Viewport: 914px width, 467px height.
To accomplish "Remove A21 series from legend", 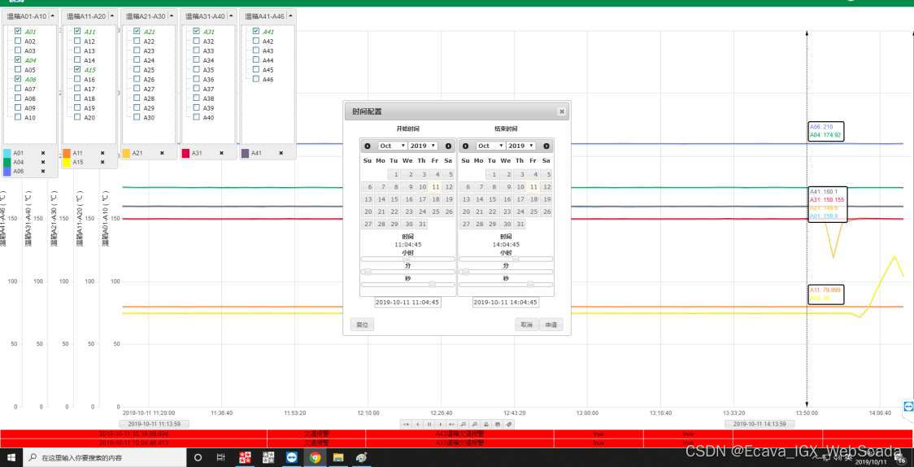I will [162, 153].
